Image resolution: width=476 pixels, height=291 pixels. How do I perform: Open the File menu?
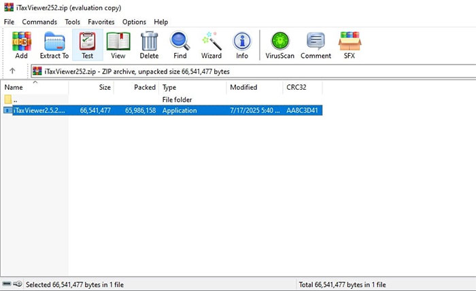point(10,22)
